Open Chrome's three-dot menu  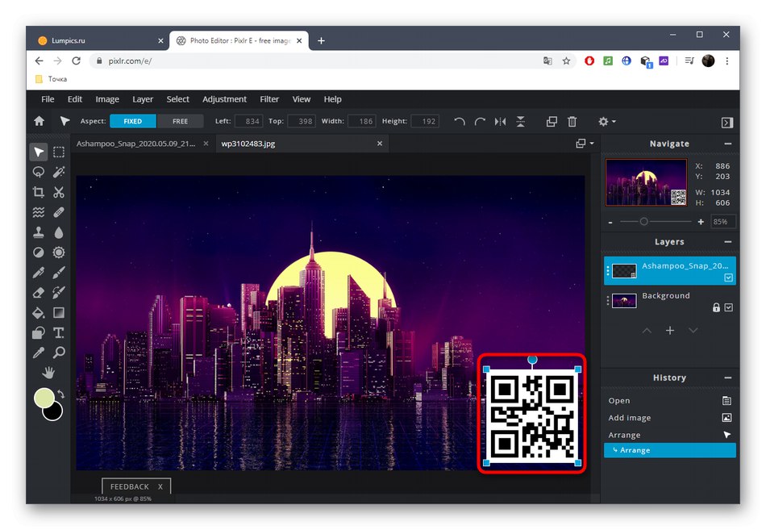pyautogui.click(x=727, y=61)
